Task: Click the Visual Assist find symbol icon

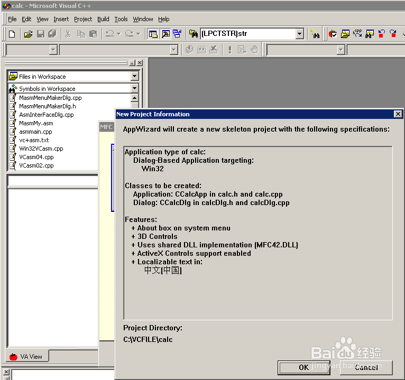Action: pos(370,34)
